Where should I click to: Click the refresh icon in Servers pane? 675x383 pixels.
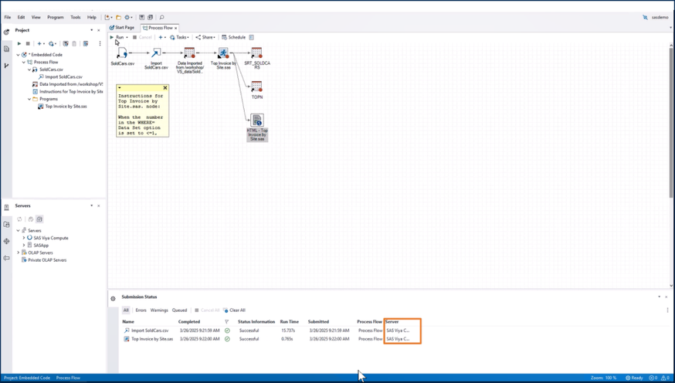19,219
